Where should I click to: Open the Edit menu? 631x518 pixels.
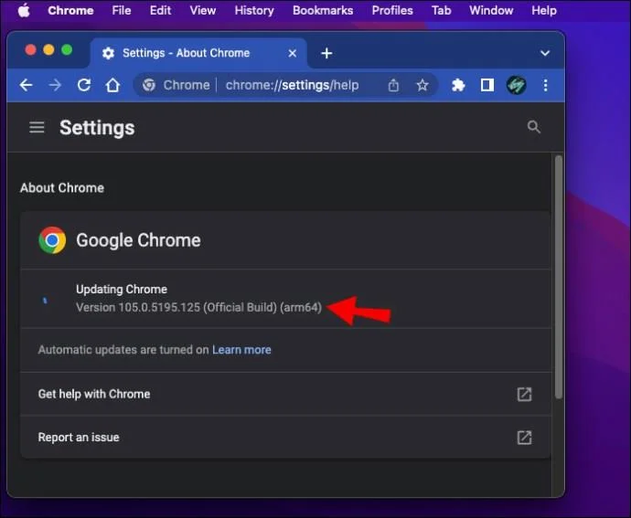tap(160, 10)
